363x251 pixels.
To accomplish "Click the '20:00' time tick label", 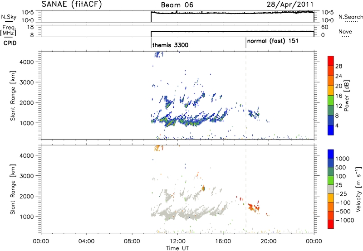I will point(269,241).
